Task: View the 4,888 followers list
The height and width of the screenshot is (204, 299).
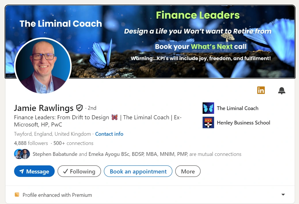Action: pyautogui.click(x=31, y=143)
